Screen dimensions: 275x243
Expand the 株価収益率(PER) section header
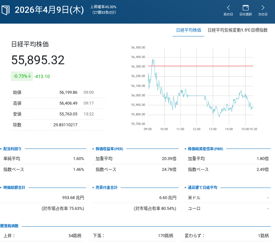point(109,149)
